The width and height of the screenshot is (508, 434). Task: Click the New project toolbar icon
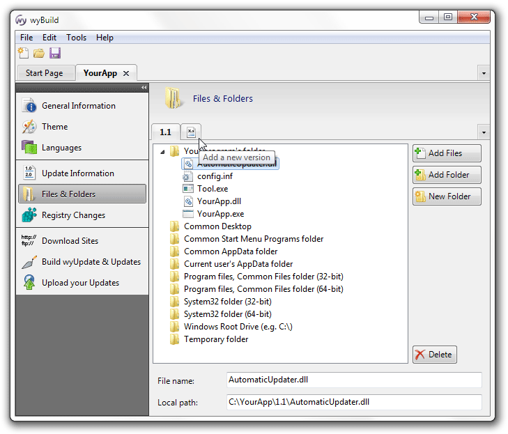click(x=23, y=53)
